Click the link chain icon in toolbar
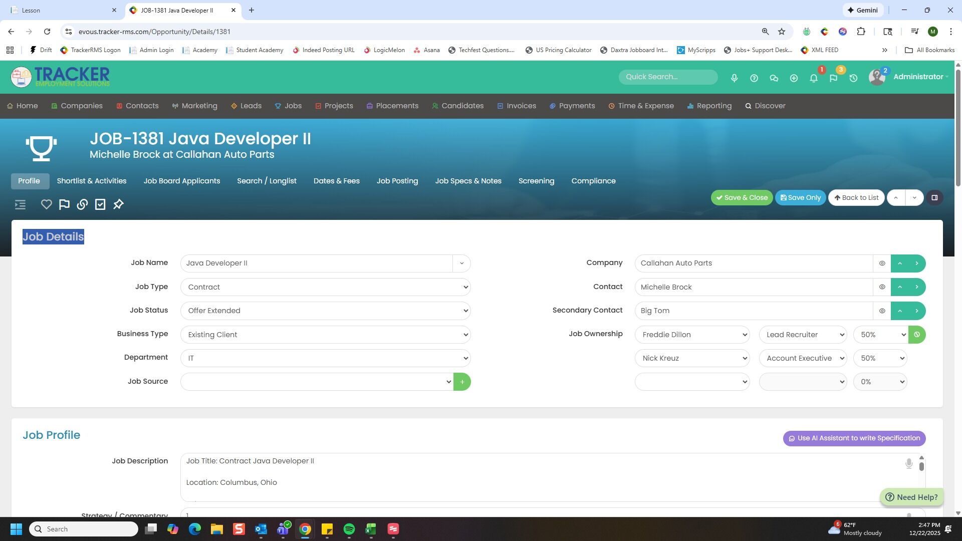Viewport: 962px width, 541px height. [x=82, y=204]
